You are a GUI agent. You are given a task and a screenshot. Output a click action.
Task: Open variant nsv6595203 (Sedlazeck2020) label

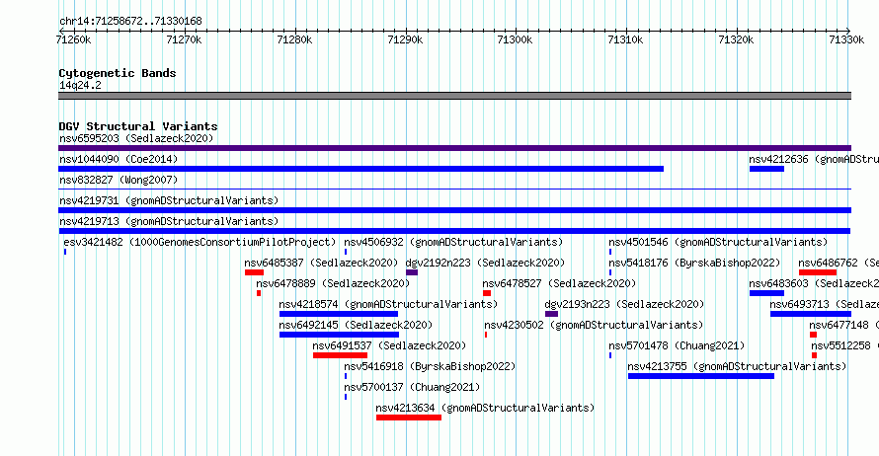tap(136, 138)
